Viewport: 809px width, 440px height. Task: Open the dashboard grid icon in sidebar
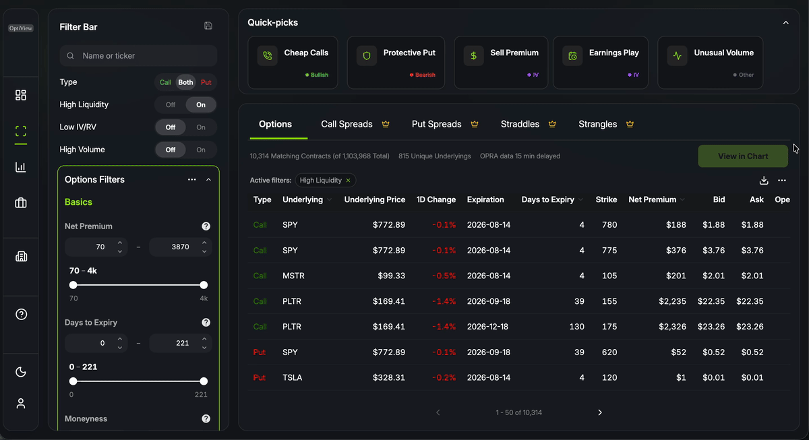21,95
